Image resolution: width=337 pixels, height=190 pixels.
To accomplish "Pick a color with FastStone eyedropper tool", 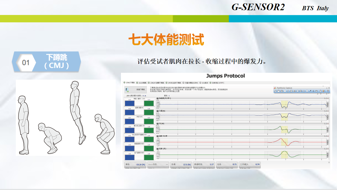I will pos(311,91).
